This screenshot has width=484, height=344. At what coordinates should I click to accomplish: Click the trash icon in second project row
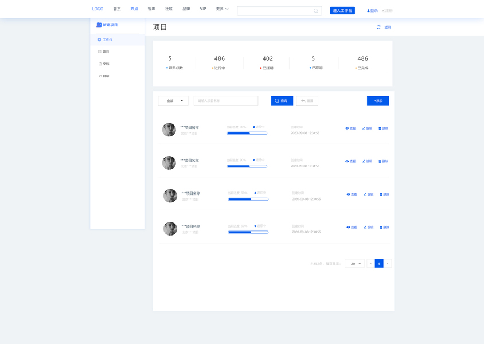point(380,161)
